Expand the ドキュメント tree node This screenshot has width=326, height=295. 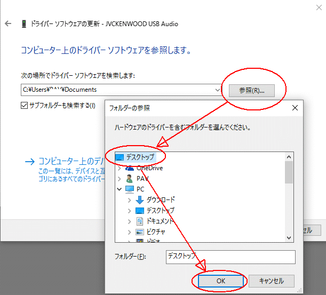tap(130, 221)
